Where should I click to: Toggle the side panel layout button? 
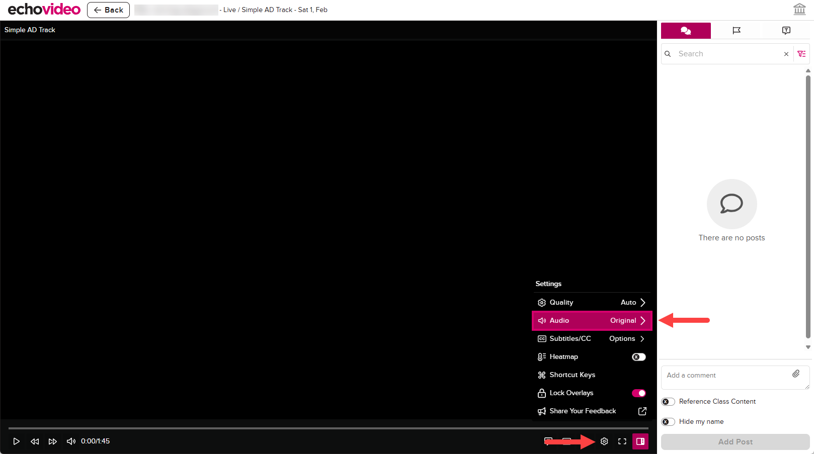pos(640,441)
